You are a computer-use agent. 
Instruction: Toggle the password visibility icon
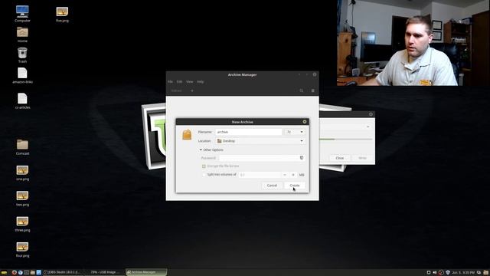coord(302,158)
